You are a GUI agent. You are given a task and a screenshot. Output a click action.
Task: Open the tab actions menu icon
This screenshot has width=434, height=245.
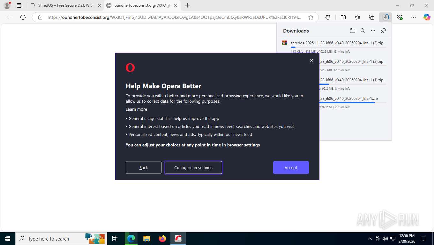(x=19, y=5)
